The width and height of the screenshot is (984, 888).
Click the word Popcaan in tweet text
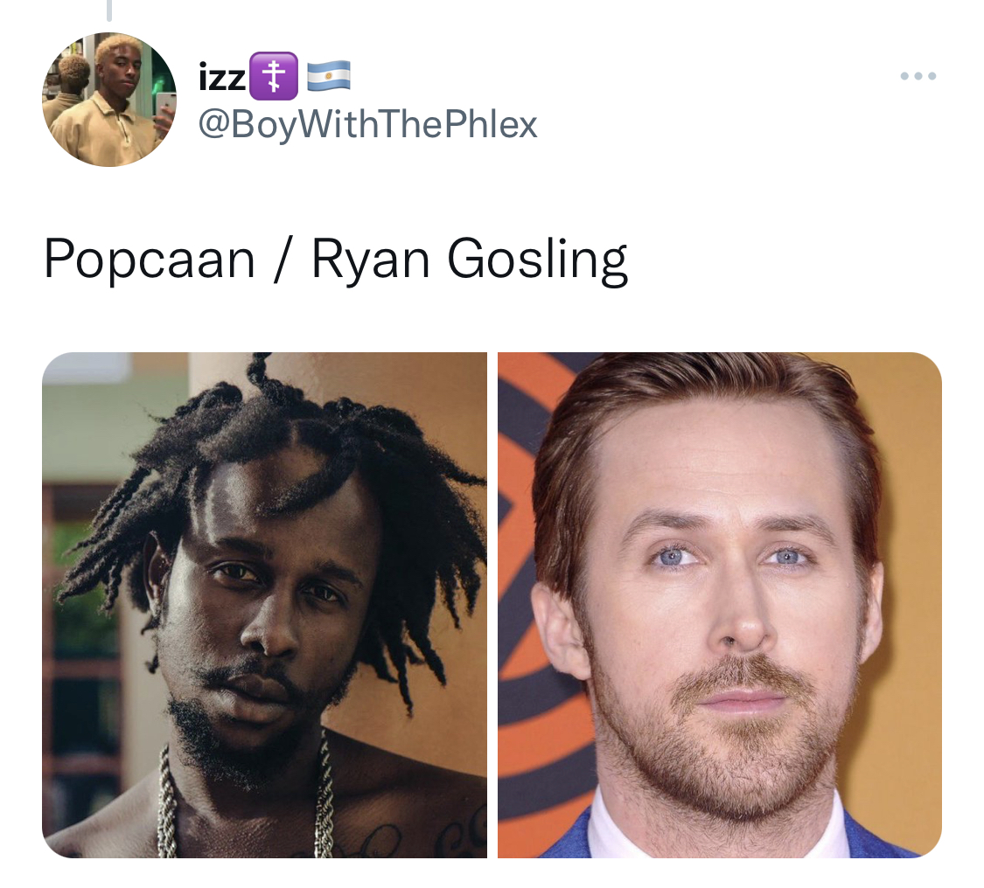[150, 259]
